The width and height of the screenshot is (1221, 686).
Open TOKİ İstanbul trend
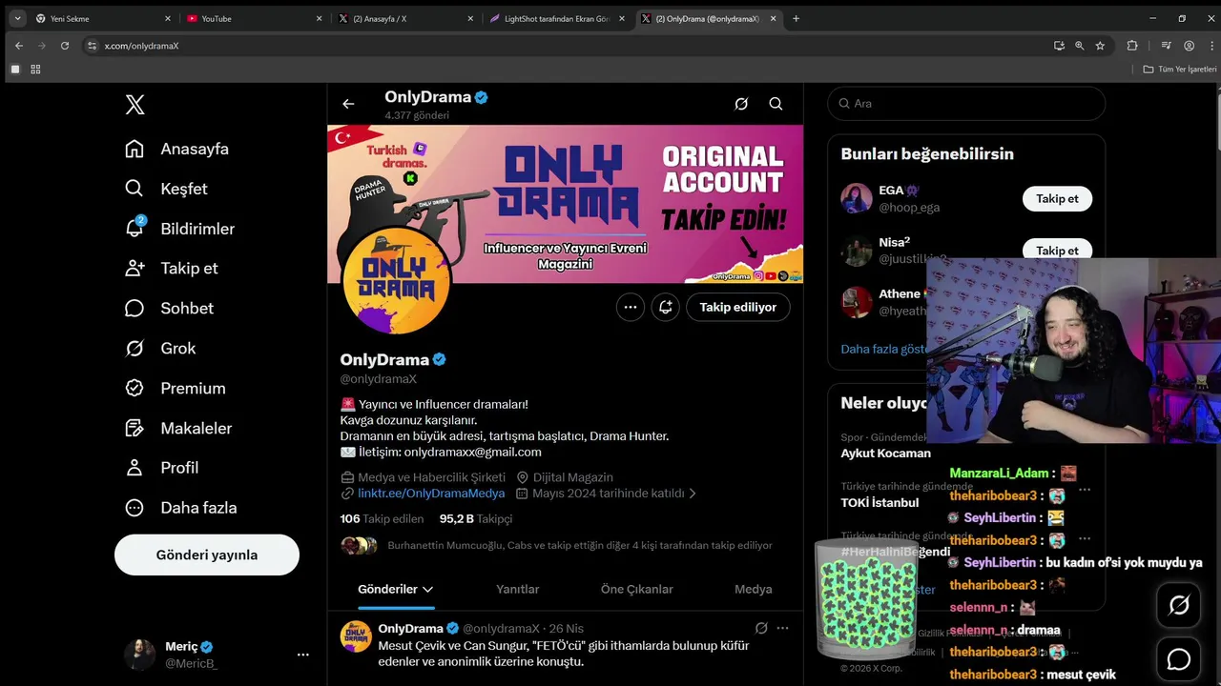point(880,502)
